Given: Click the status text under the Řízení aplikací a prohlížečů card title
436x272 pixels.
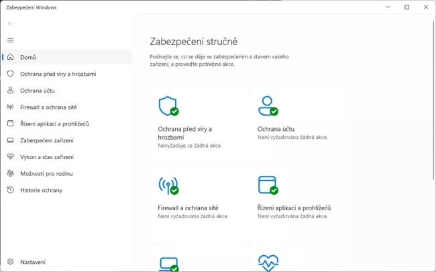Looking at the screenshot, I should (292, 216).
